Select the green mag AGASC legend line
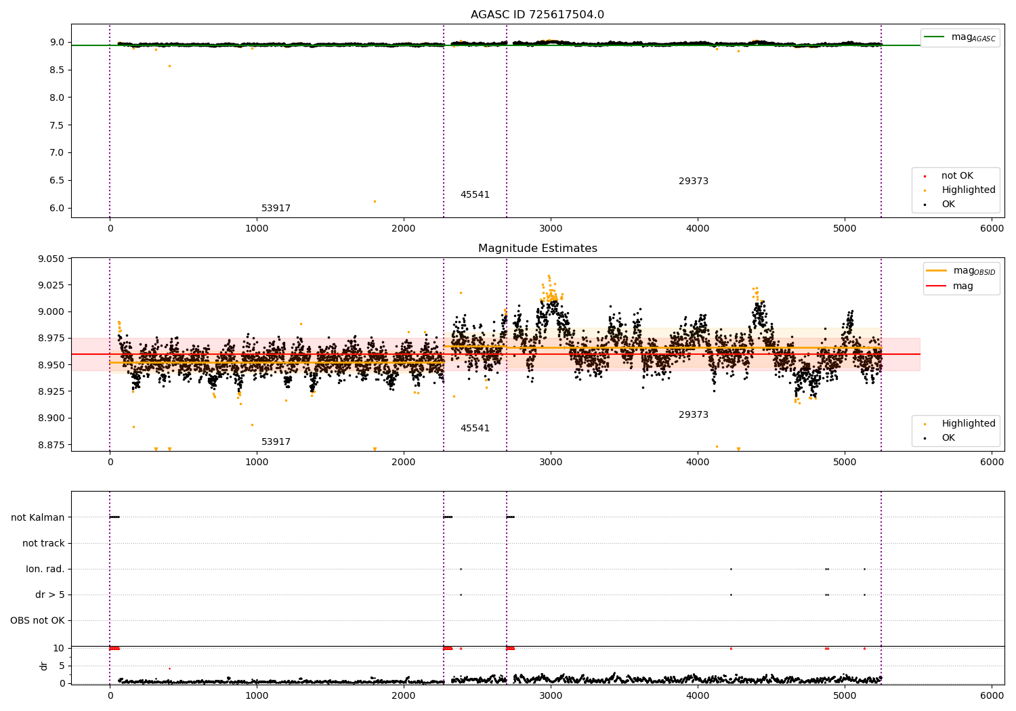The image size is (1016, 711). click(935, 37)
